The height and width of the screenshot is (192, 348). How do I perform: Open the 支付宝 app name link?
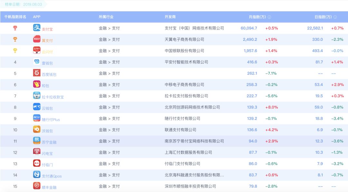point(47,29)
